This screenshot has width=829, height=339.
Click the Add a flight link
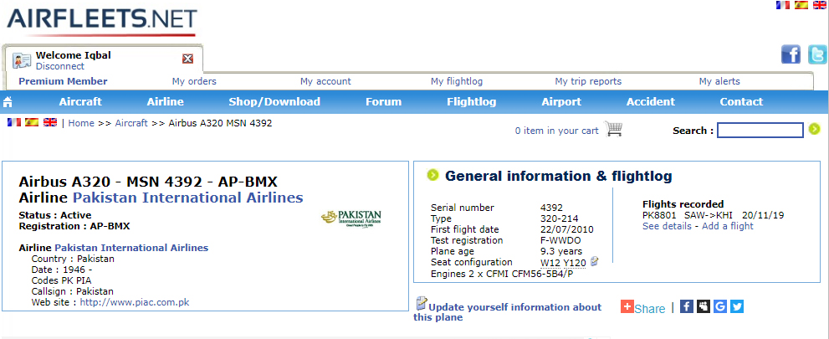point(728,226)
